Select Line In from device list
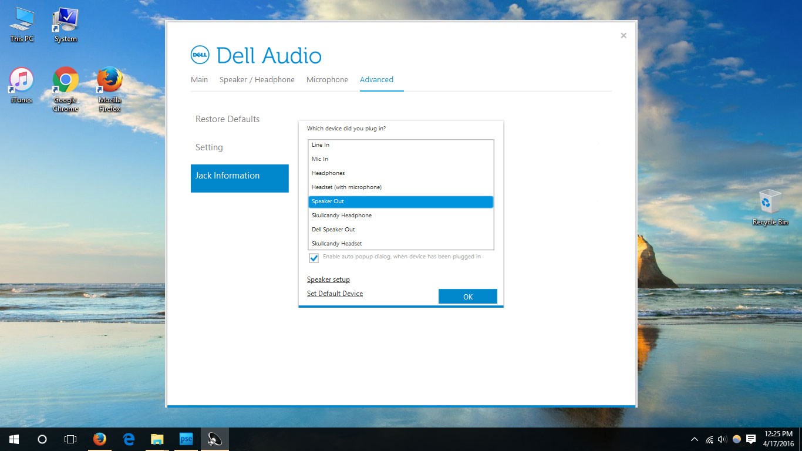Screen dimensions: 802x451 pyautogui.click(x=401, y=145)
